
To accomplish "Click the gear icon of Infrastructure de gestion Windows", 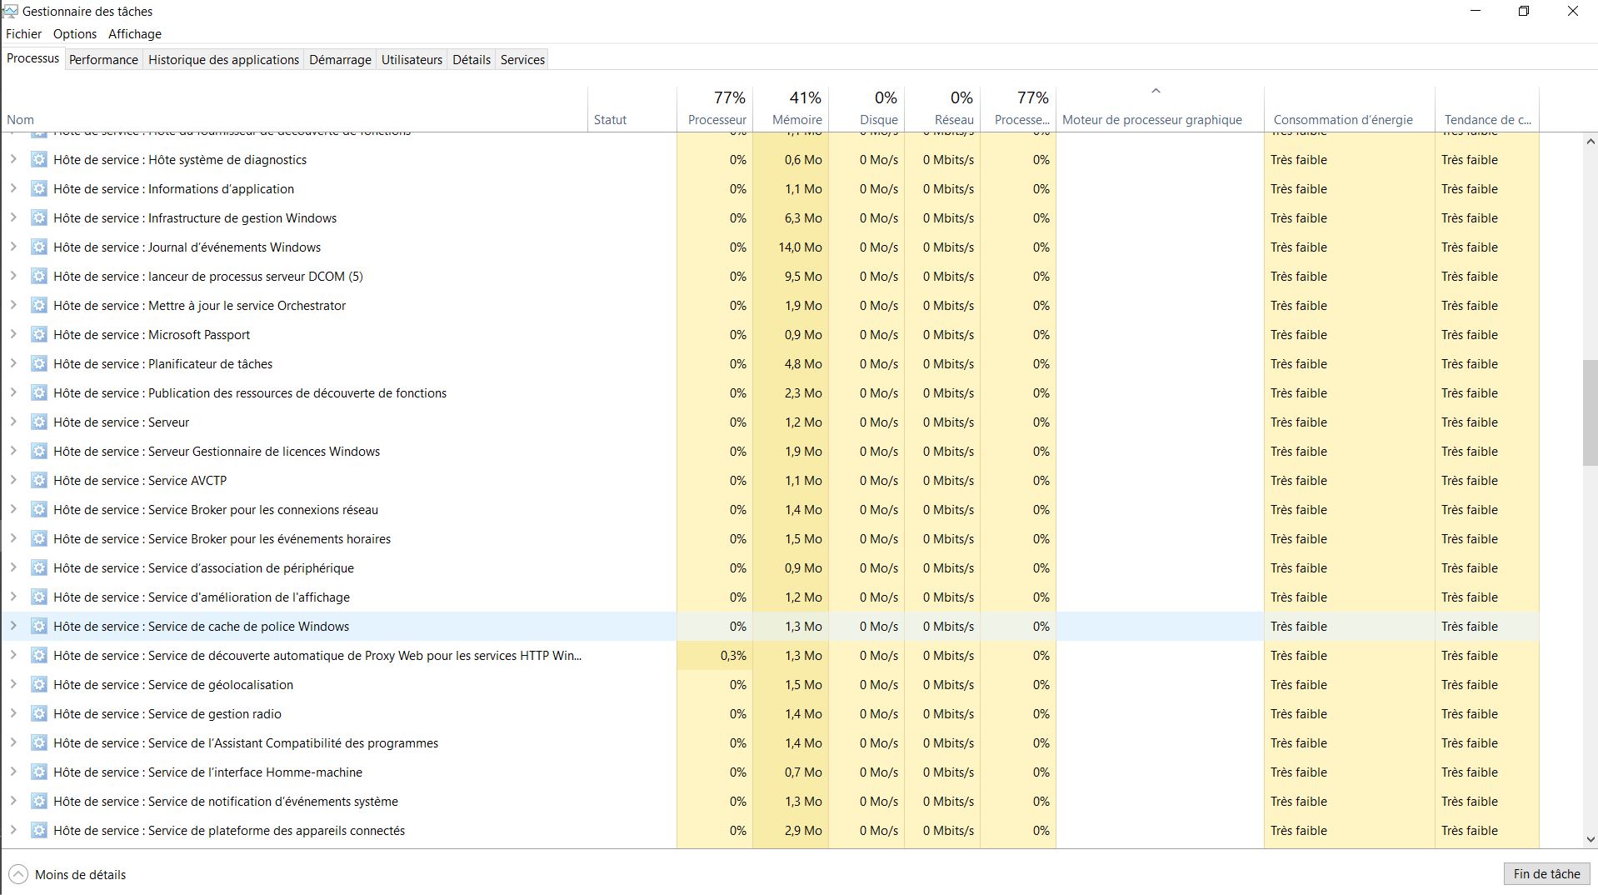I will point(38,218).
